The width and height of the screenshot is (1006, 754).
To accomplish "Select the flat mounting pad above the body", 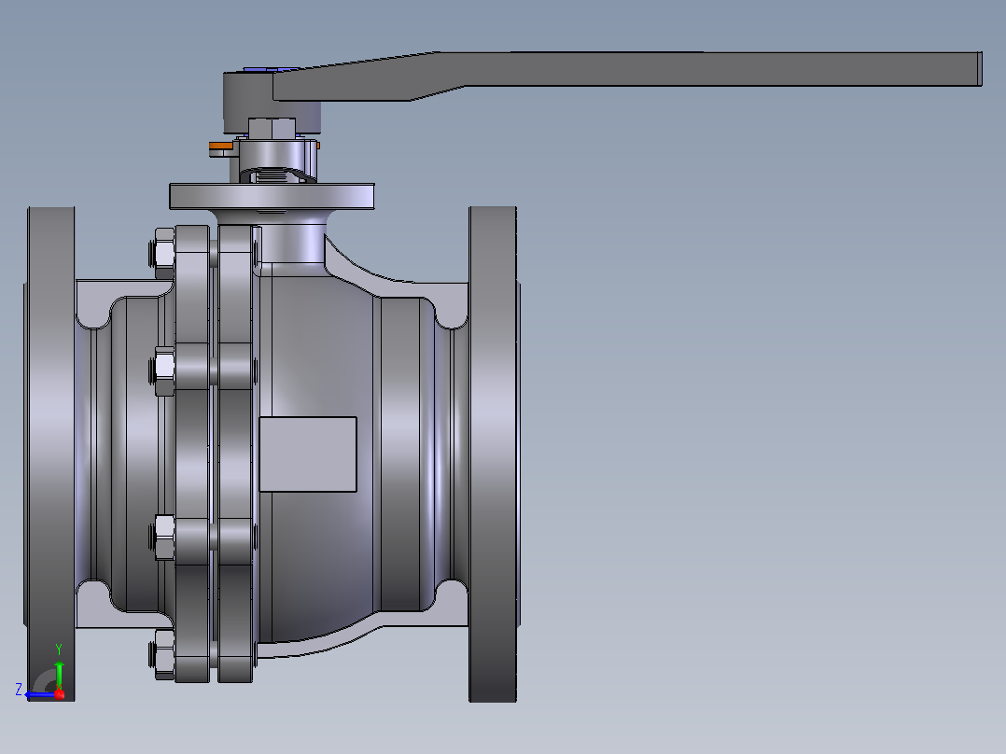I will 272,196.
